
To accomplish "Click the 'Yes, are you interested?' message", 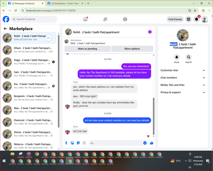I will tap(136, 66).
